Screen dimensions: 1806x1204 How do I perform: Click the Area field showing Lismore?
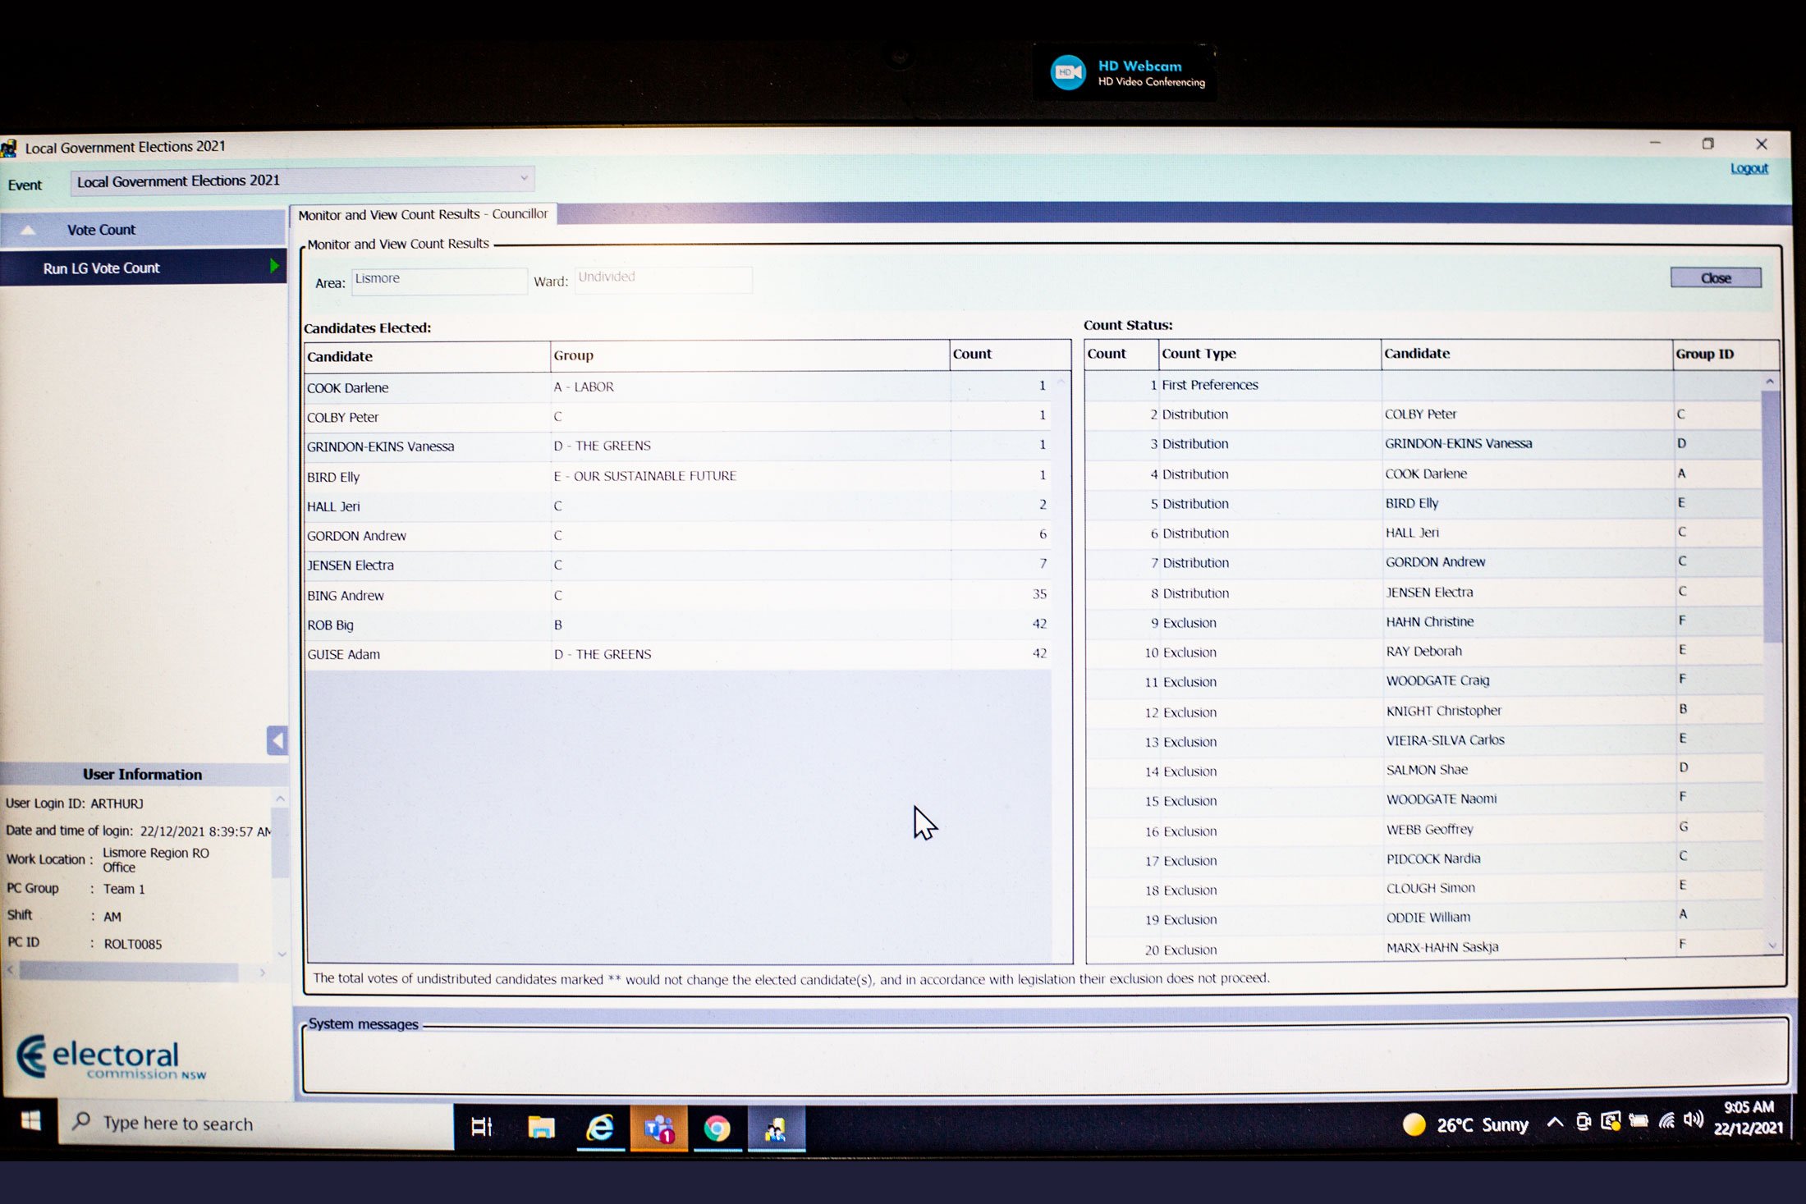439,280
